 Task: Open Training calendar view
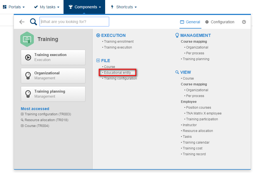pyautogui.click(x=196, y=143)
